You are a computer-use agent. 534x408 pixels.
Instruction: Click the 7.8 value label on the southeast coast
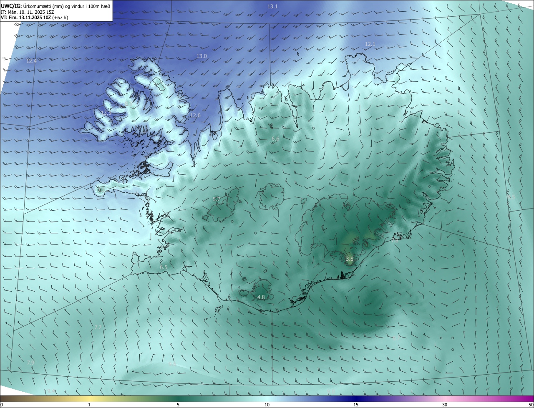click(395, 241)
